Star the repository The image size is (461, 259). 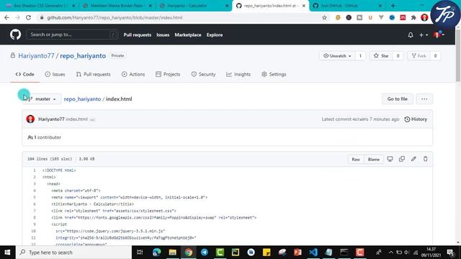click(381, 56)
